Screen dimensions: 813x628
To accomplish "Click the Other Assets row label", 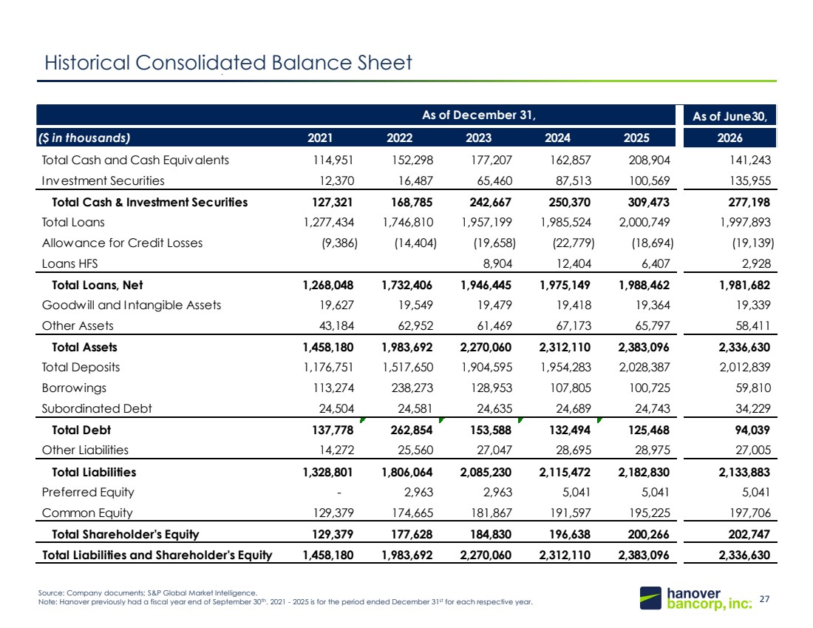I will (x=78, y=326).
